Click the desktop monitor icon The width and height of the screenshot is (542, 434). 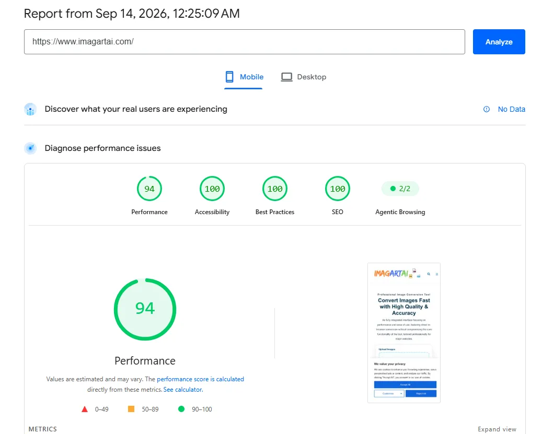(286, 77)
